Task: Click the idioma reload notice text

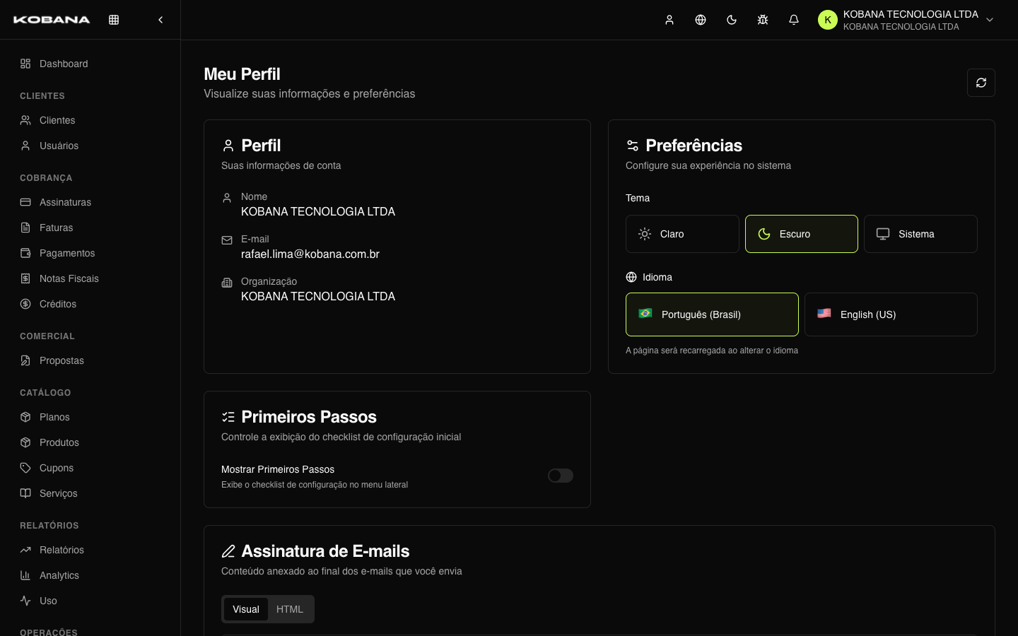Action: (x=712, y=351)
